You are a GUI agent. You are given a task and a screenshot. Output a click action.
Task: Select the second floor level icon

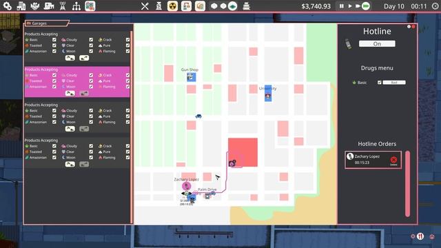(223, 6)
